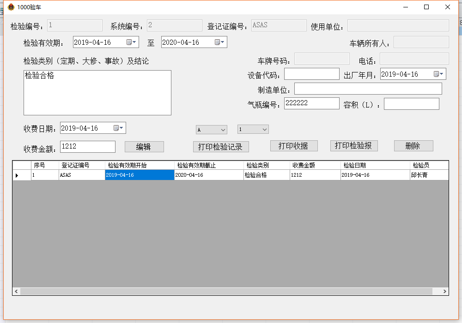Select the row indicator arrow in grid
This screenshot has height=323, width=462.
coord(18,175)
